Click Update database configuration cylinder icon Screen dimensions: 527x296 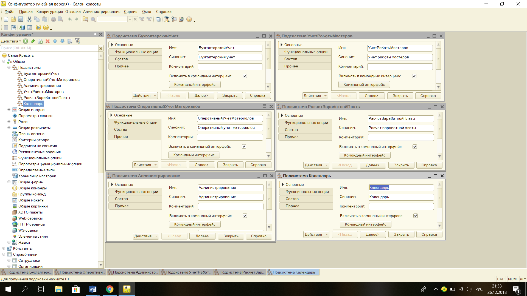click(22, 27)
